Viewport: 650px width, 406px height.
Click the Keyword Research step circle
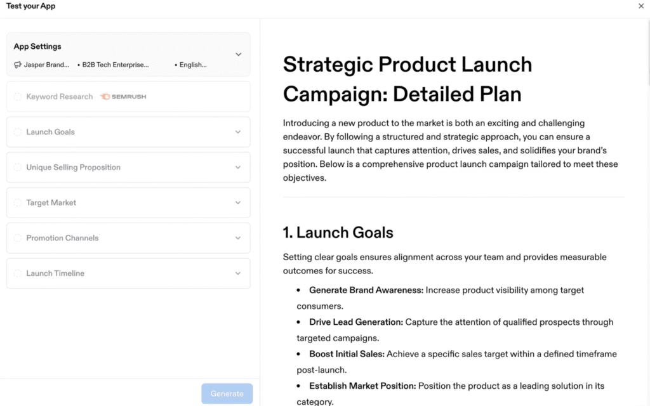click(18, 97)
